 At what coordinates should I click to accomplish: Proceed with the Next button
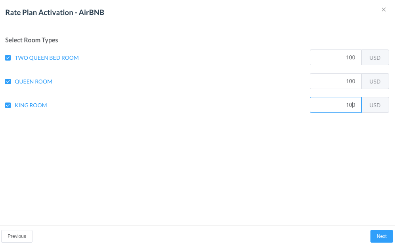point(381,236)
